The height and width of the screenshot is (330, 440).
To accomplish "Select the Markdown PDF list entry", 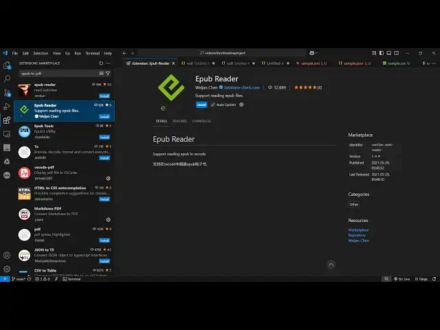I will click(x=64, y=214).
